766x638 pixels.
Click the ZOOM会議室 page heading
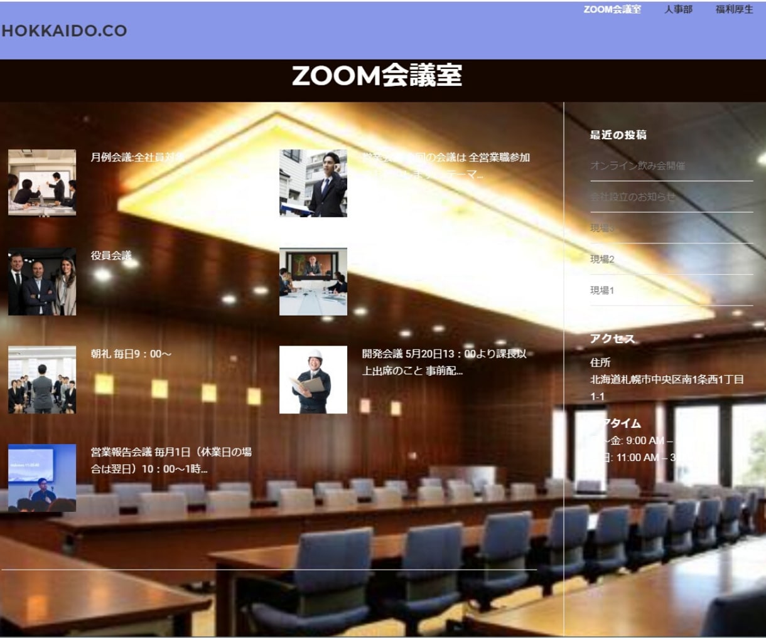click(x=377, y=76)
